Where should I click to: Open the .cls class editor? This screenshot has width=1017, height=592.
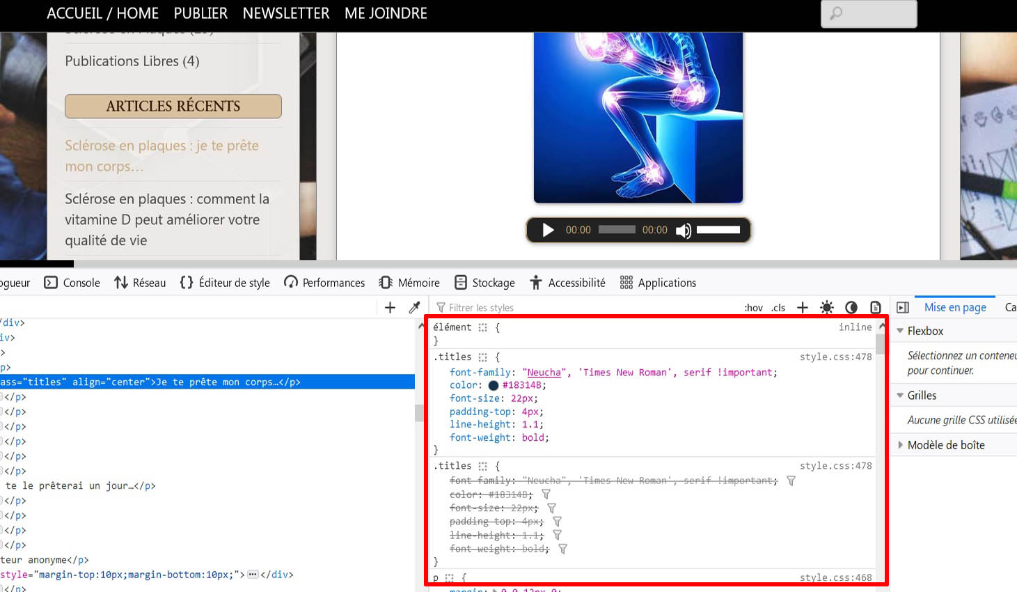(x=778, y=307)
